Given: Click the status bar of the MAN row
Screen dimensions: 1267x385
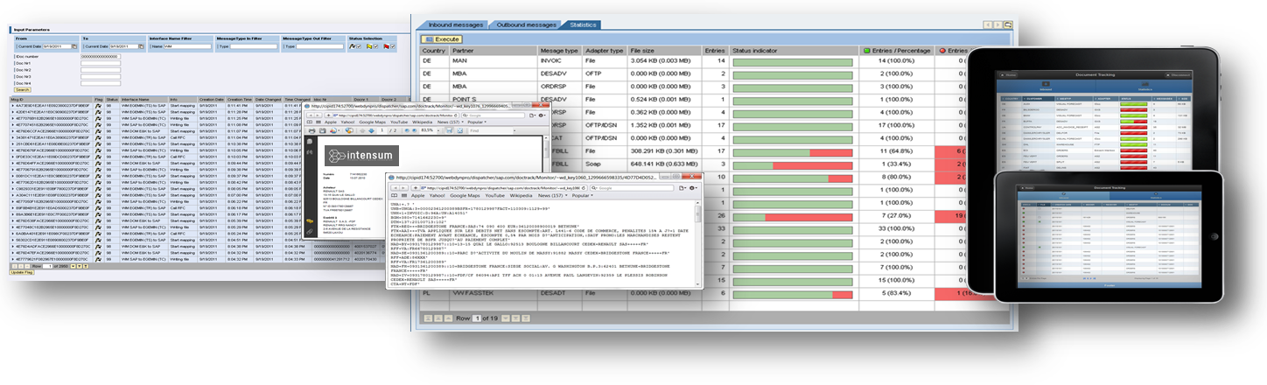Looking at the screenshot, I should [792, 61].
